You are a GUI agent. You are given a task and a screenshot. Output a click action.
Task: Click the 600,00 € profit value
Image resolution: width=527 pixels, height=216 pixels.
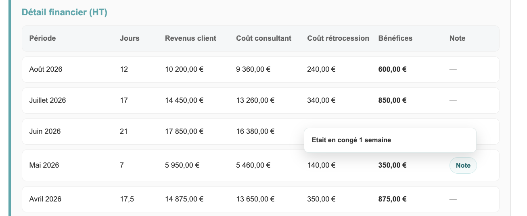click(x=392, y=69)
